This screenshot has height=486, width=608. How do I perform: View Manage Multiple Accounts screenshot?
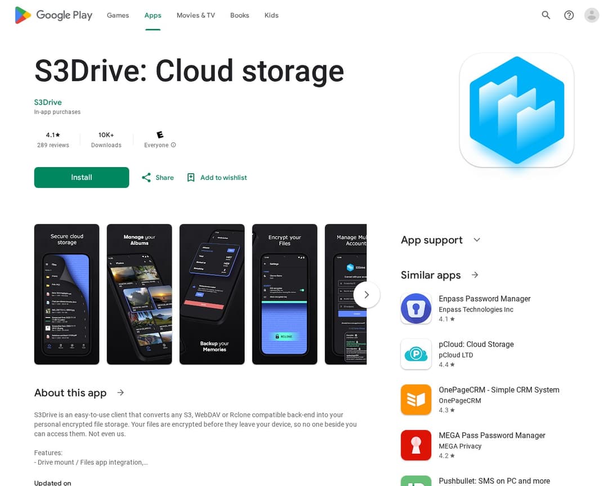pos(346,294)
